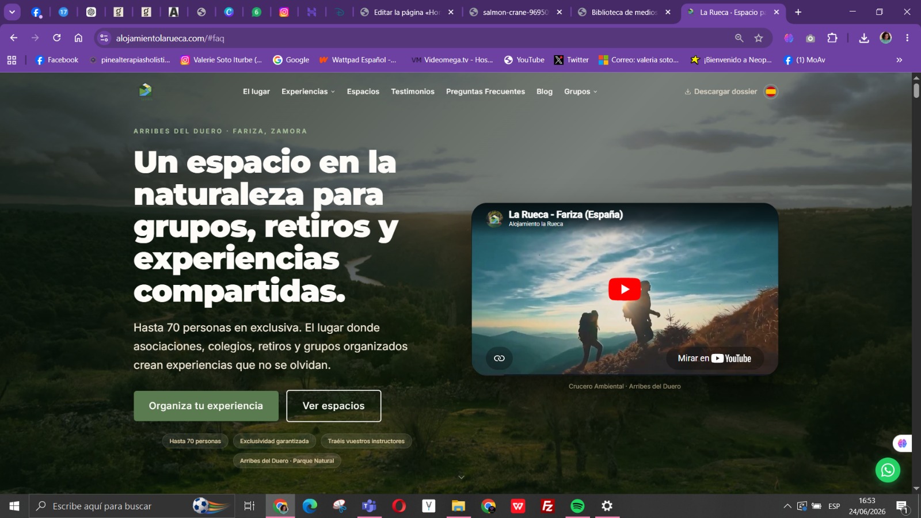Reload the current page
Viewport: 921px width, 518px height.
pos(57,38)
